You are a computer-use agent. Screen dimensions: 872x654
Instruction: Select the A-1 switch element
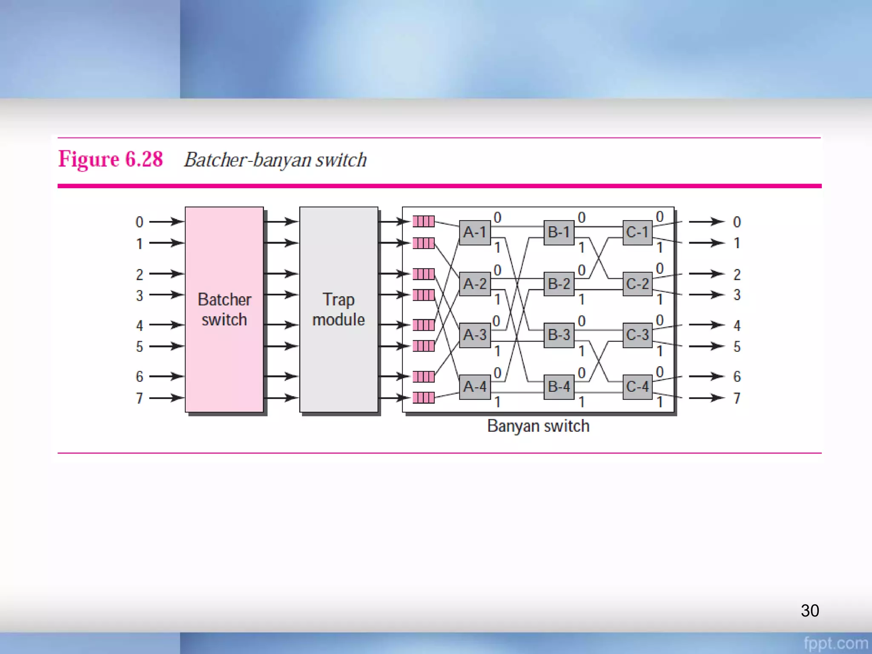coord(475,232)
